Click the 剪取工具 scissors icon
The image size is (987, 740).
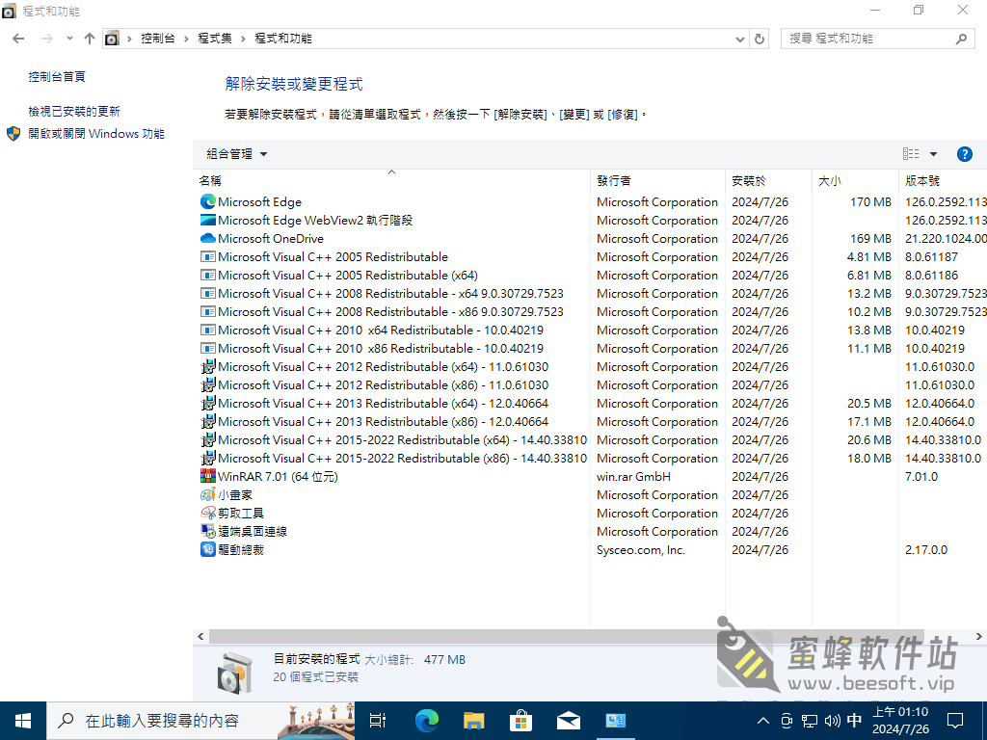pos(208,513)
